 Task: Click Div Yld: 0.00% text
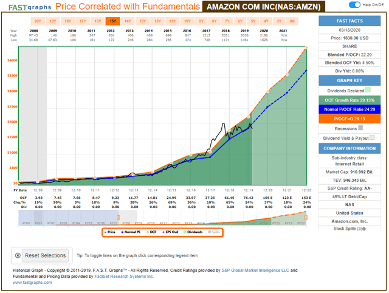(x=349, y=71)
